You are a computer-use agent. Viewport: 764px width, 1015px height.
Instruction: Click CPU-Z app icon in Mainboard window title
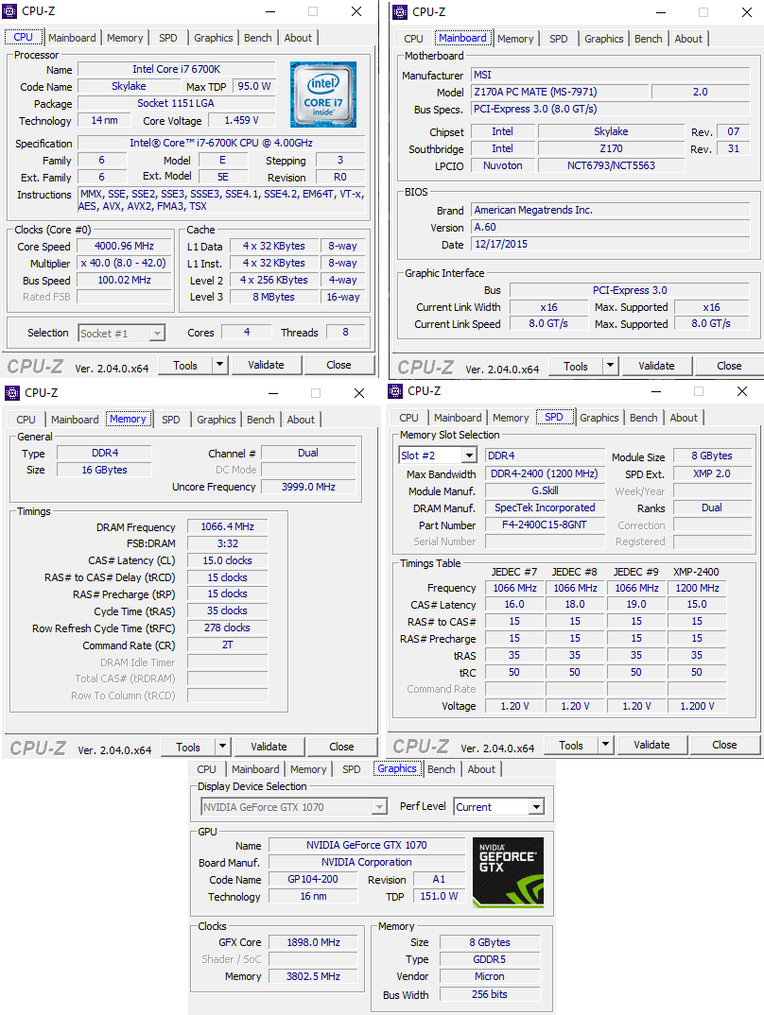tap(400, 11)
